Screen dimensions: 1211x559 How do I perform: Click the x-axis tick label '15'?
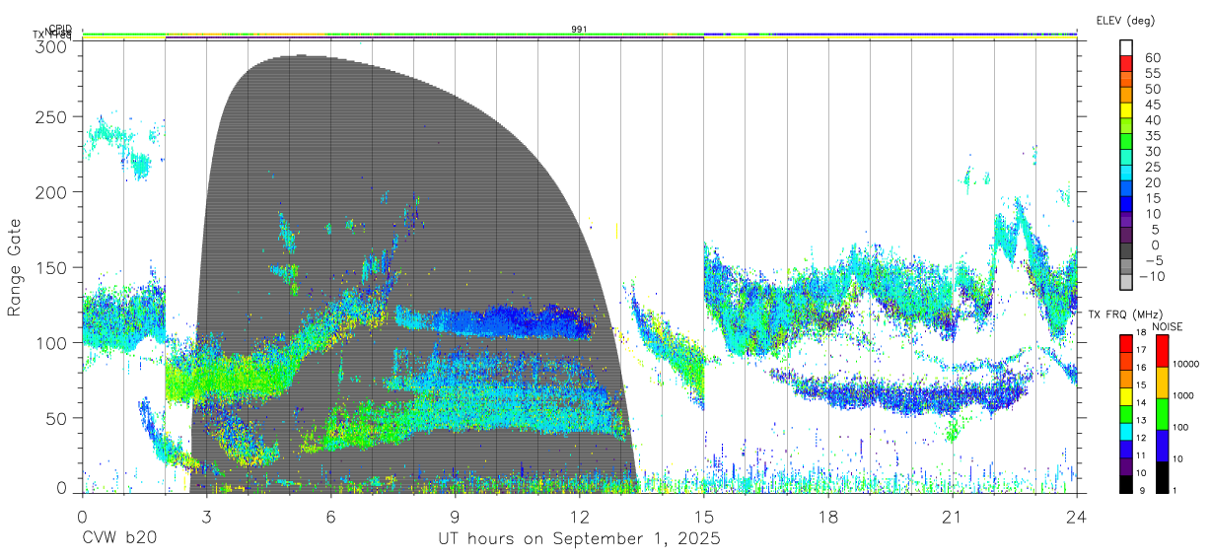click(x=703, y=517)
